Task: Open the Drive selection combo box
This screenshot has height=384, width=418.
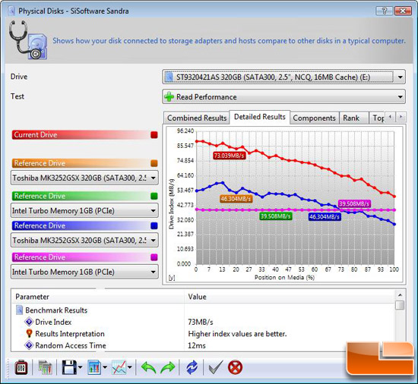Action: (283, 77)
